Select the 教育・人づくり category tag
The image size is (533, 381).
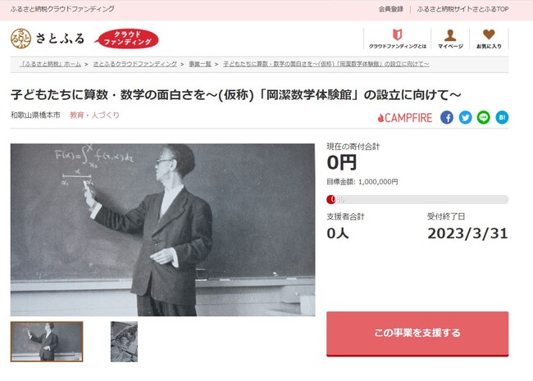(x=94, y=115)
